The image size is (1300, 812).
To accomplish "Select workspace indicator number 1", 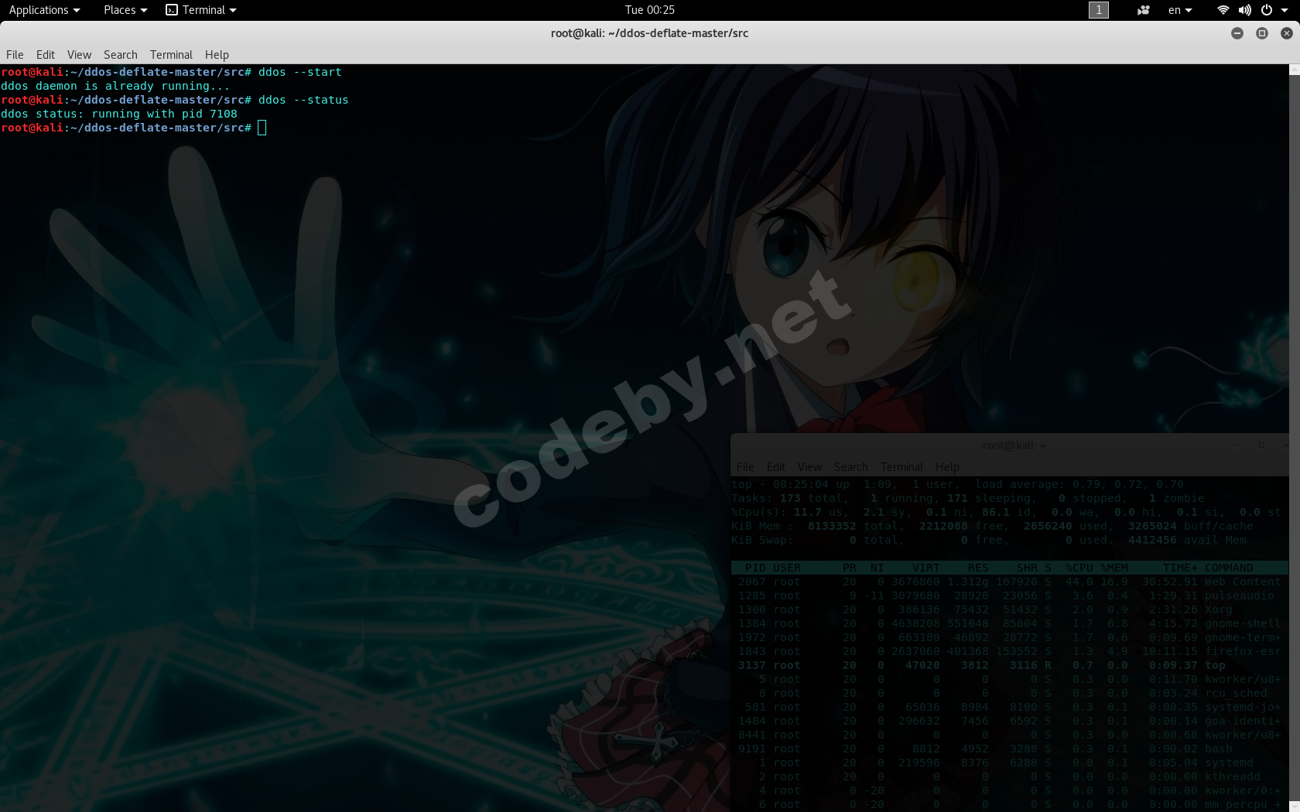I will [1099, 10].
